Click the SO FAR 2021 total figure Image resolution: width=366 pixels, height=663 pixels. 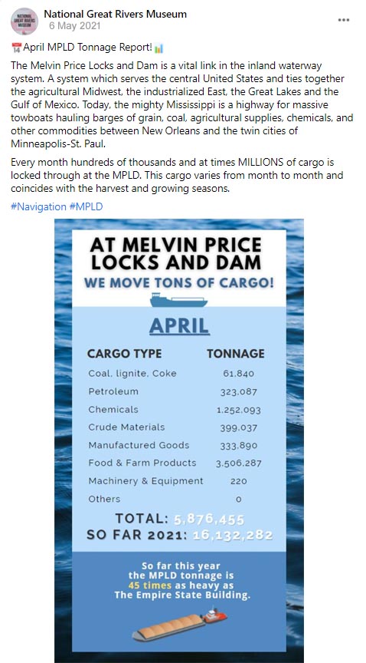pyautogui.click(x=233, y=536)
